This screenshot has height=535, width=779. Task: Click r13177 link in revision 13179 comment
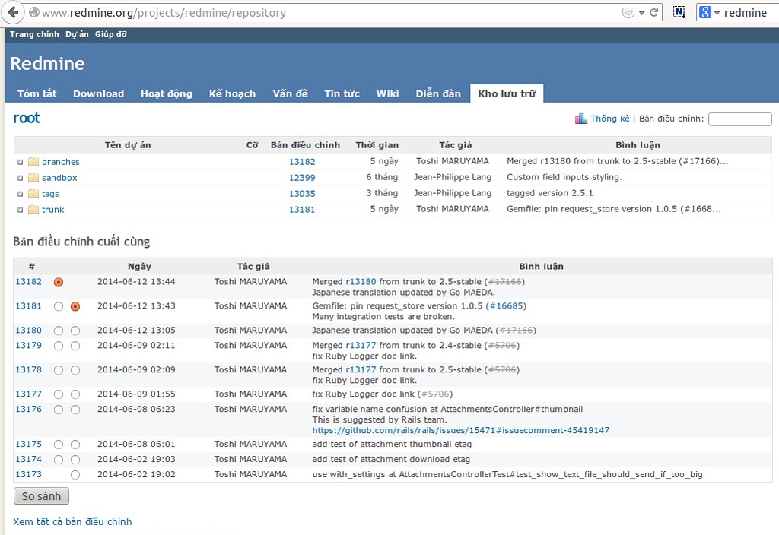(361, 346)
